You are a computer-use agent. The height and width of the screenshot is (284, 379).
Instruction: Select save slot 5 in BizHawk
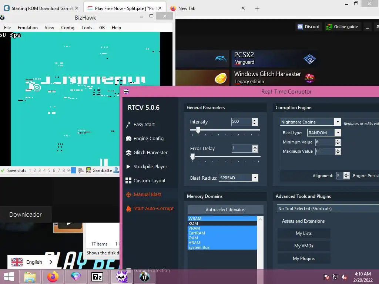coord(49,170)
